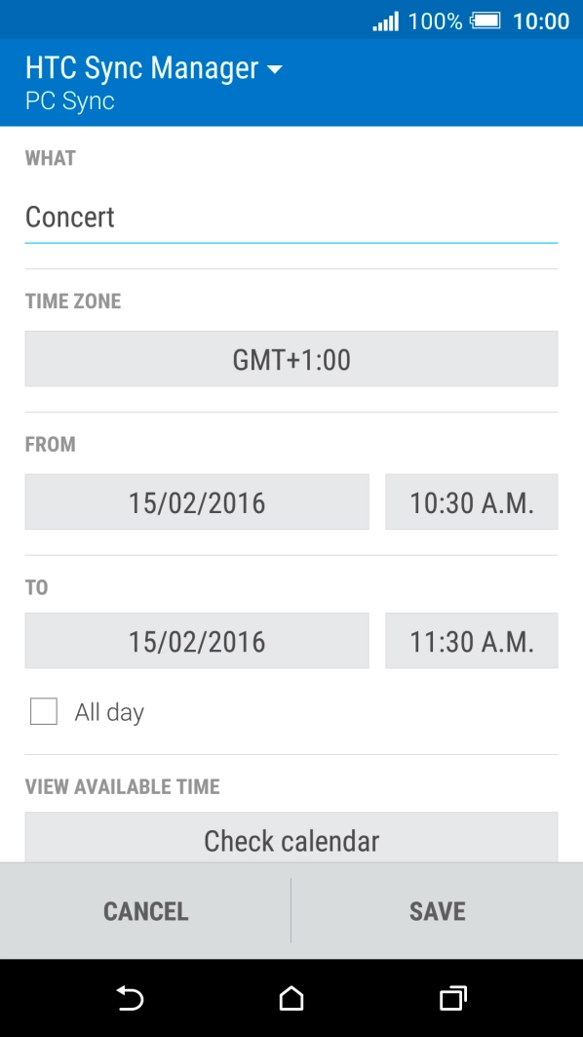Viewport: 583px width, 1037px height.
Task: Open the GMT+1:00 time zone selector
Action: click(291, 359)
